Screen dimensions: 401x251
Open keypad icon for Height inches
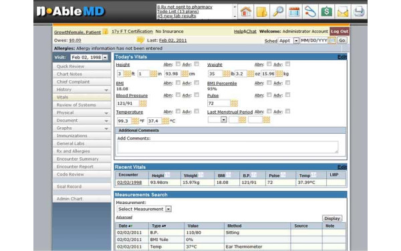pos(153,74)
